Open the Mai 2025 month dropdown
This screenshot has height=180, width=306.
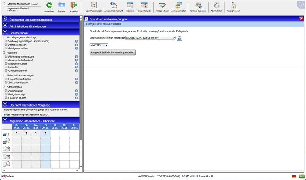[99, 45]
